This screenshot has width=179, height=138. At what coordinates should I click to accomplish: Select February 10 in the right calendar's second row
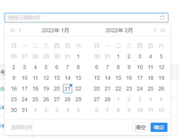[140, 67]
